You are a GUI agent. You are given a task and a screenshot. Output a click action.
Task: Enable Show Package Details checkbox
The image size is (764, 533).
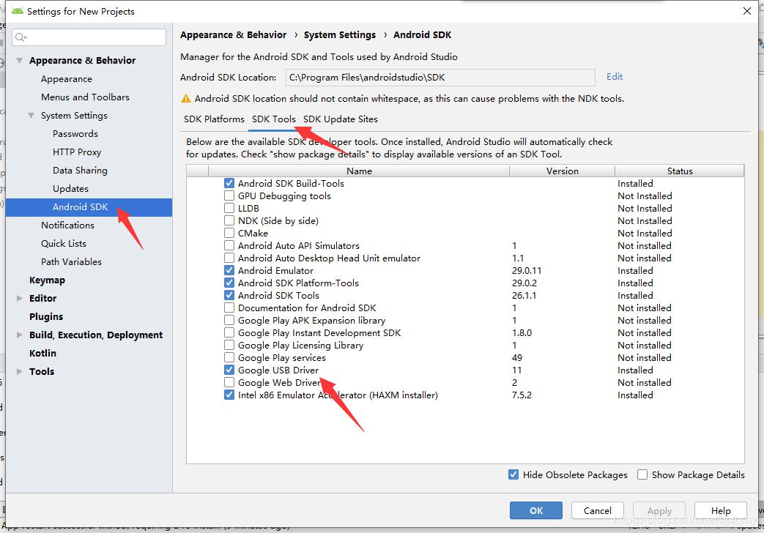click(642, 474)
